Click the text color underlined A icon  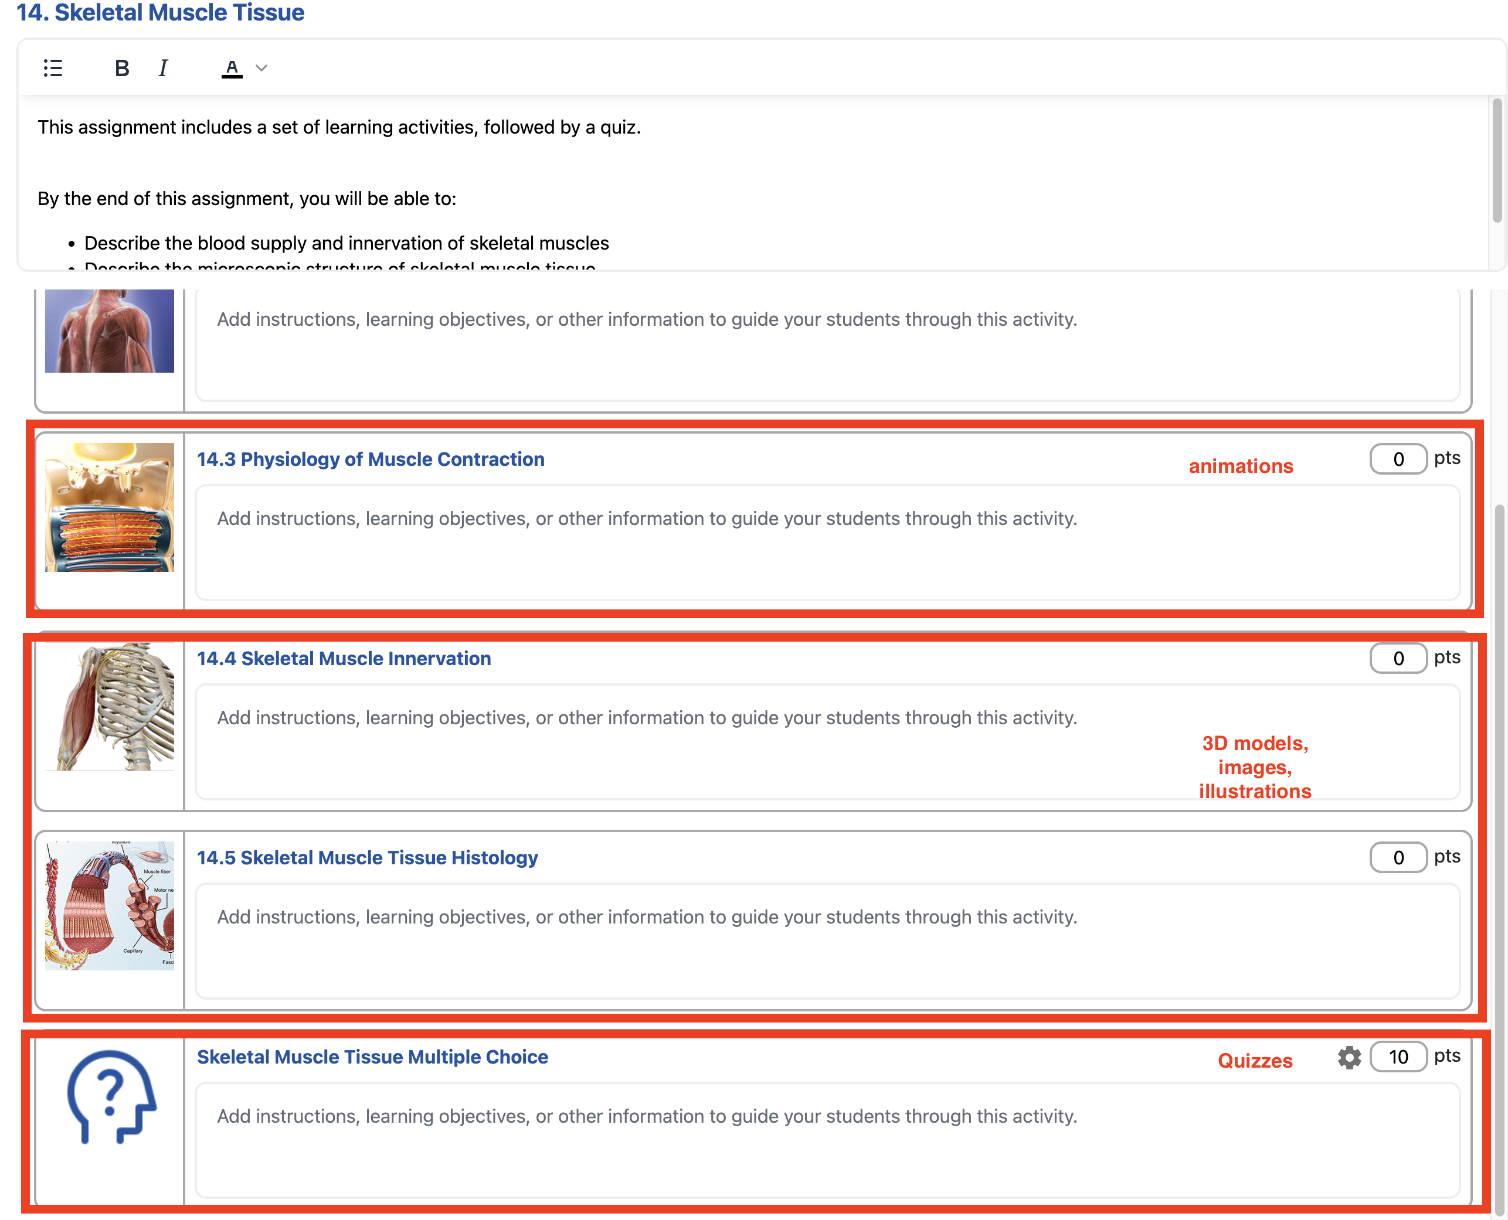[x=232, y=68]
